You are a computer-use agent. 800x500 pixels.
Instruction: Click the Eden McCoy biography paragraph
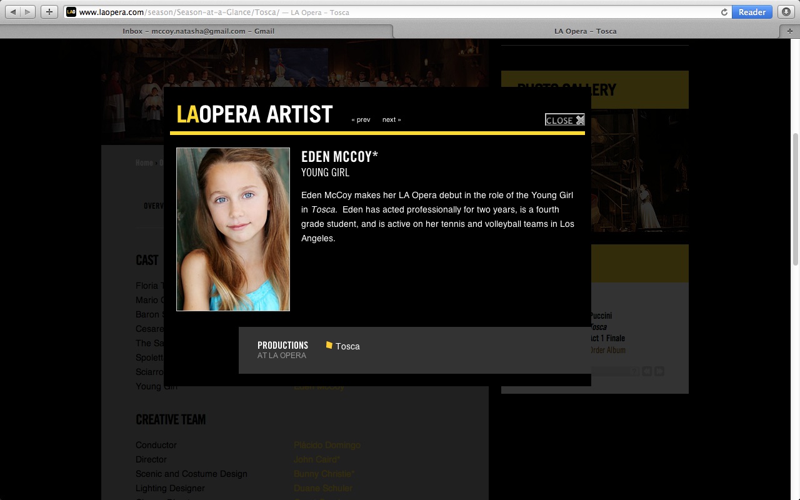pyautogui.click(x=437, y=216)
